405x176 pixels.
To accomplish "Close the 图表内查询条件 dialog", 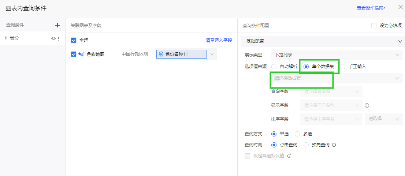I will pos(400,7).
